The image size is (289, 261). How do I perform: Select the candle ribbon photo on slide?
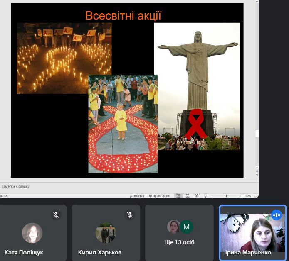[x=64, y=58]
